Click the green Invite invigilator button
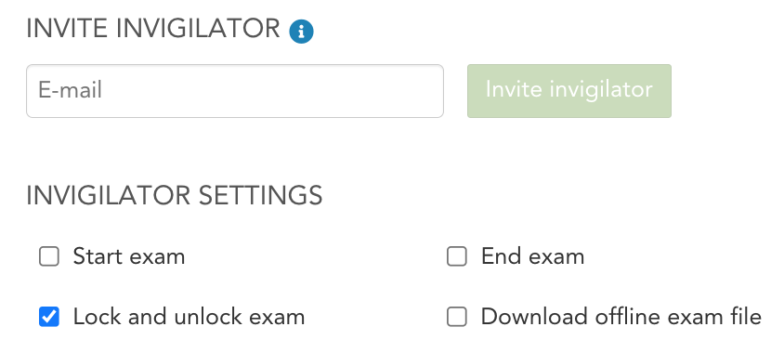The height and width of the screenshot is (353, 784). 569,91
